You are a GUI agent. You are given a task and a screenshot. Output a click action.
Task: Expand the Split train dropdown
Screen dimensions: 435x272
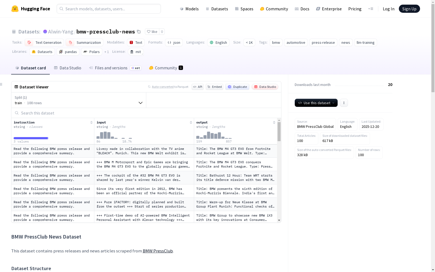pos(79,100)
